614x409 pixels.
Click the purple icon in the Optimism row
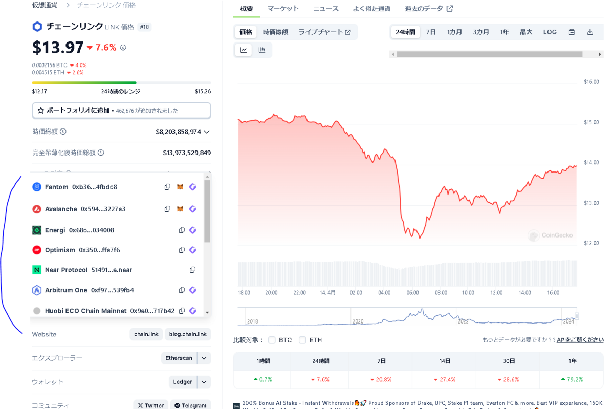coord(193,250)
